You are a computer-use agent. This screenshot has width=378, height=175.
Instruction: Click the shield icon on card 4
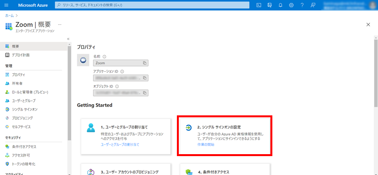tap(189, 172)
